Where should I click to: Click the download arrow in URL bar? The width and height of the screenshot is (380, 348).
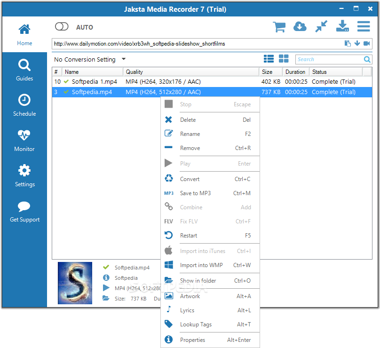357,43
